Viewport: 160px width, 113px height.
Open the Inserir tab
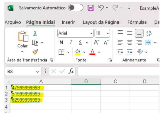(x=68, y=22)
